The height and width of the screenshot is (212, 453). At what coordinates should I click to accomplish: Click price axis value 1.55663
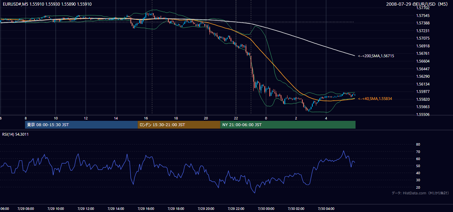(422, 107)
